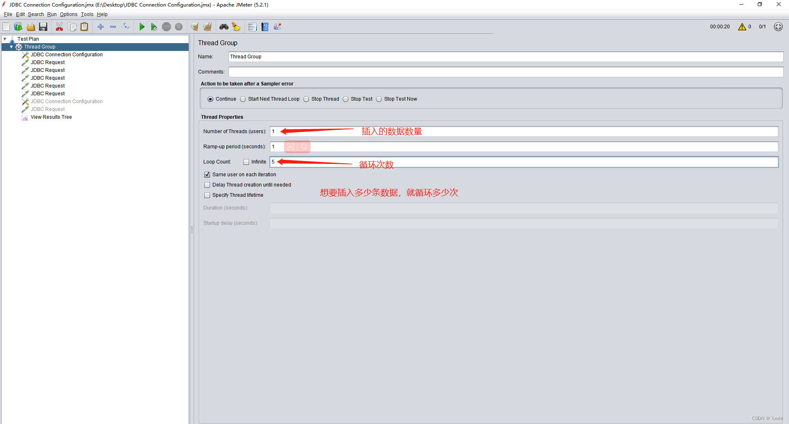This screenshot has height=424, width=789.
Task: Open the Search binoculars icon
Action: 224,26
